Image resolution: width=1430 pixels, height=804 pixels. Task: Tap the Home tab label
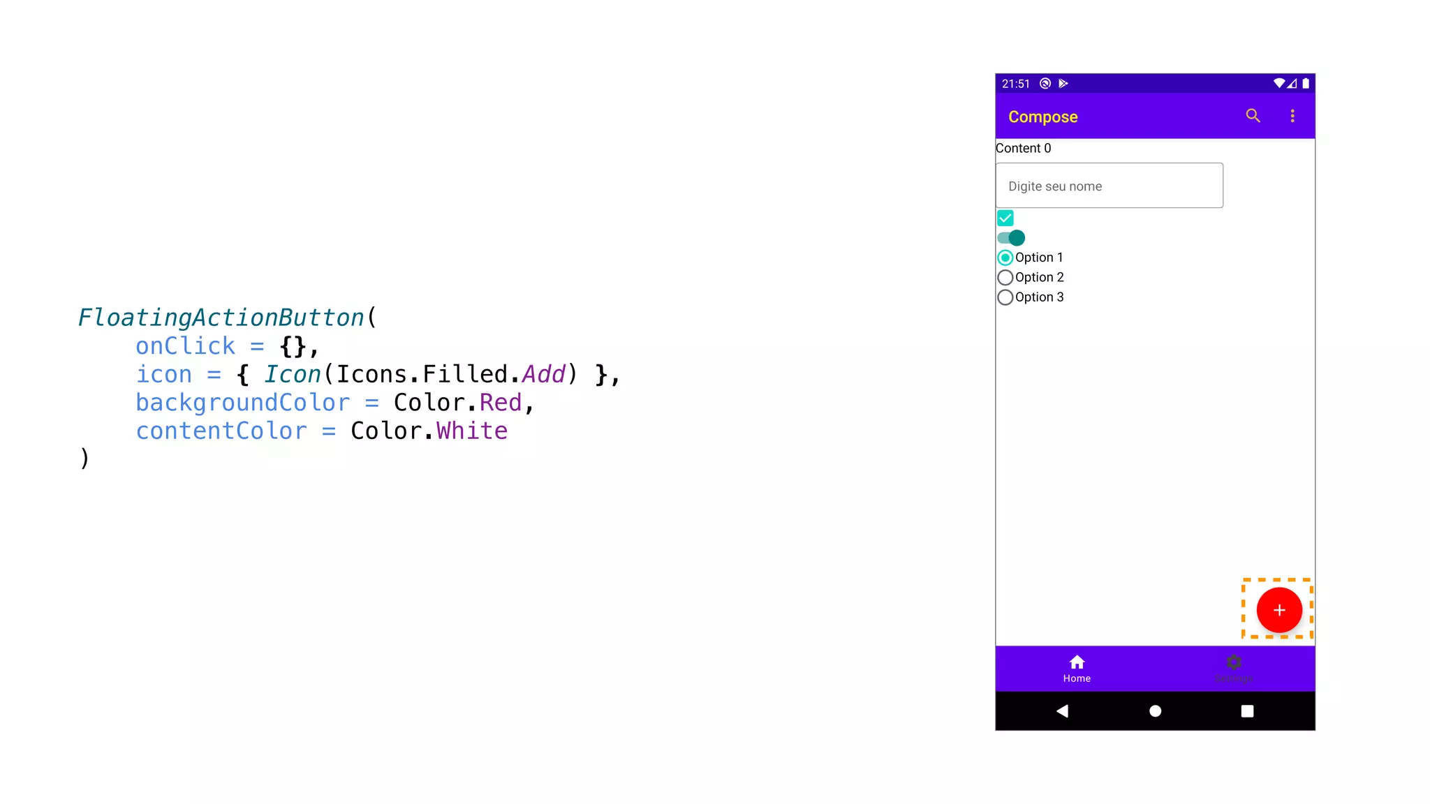pos(1077,678)
